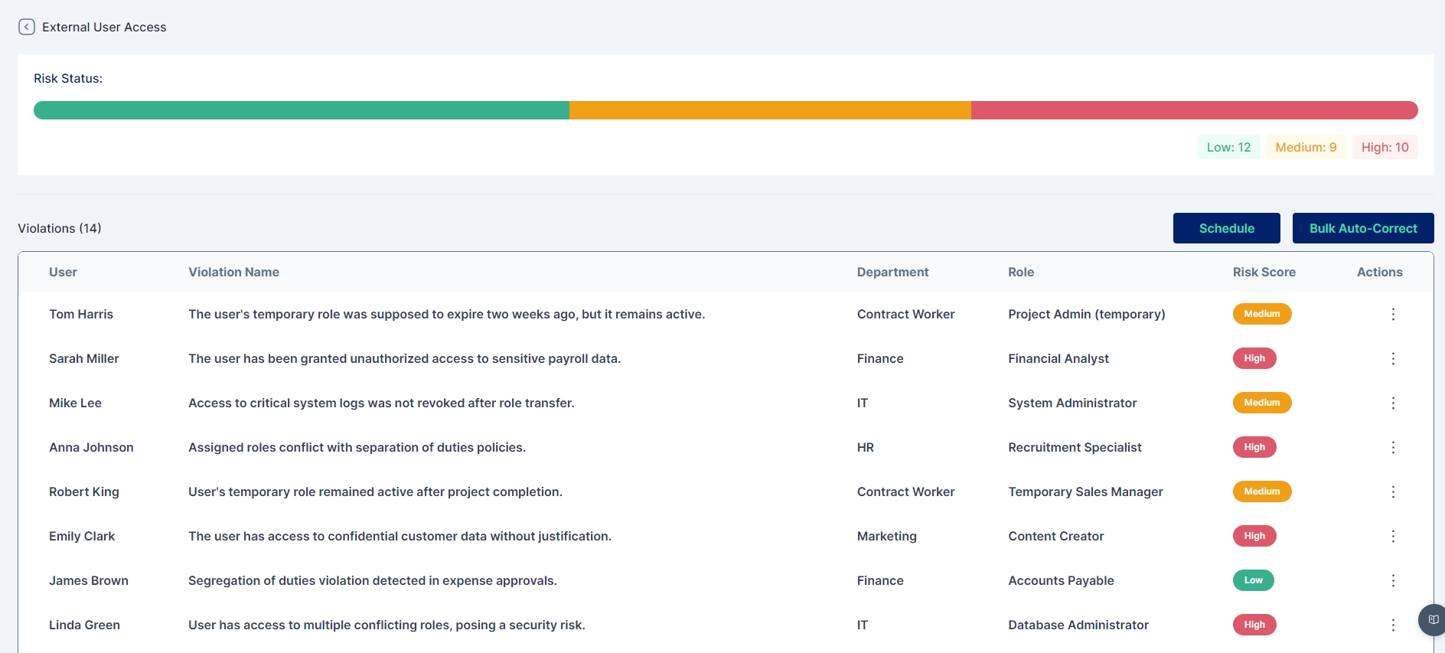Click the back arrow beside External User Access
This screenshot has height=653, width=1445.
27,27
